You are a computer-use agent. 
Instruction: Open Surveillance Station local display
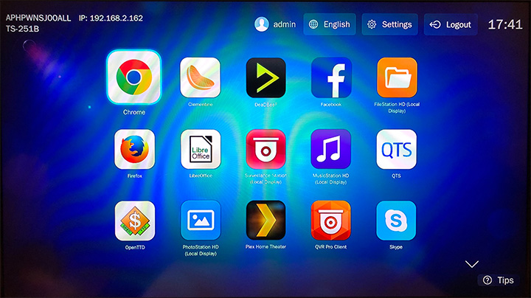point(265,149)
